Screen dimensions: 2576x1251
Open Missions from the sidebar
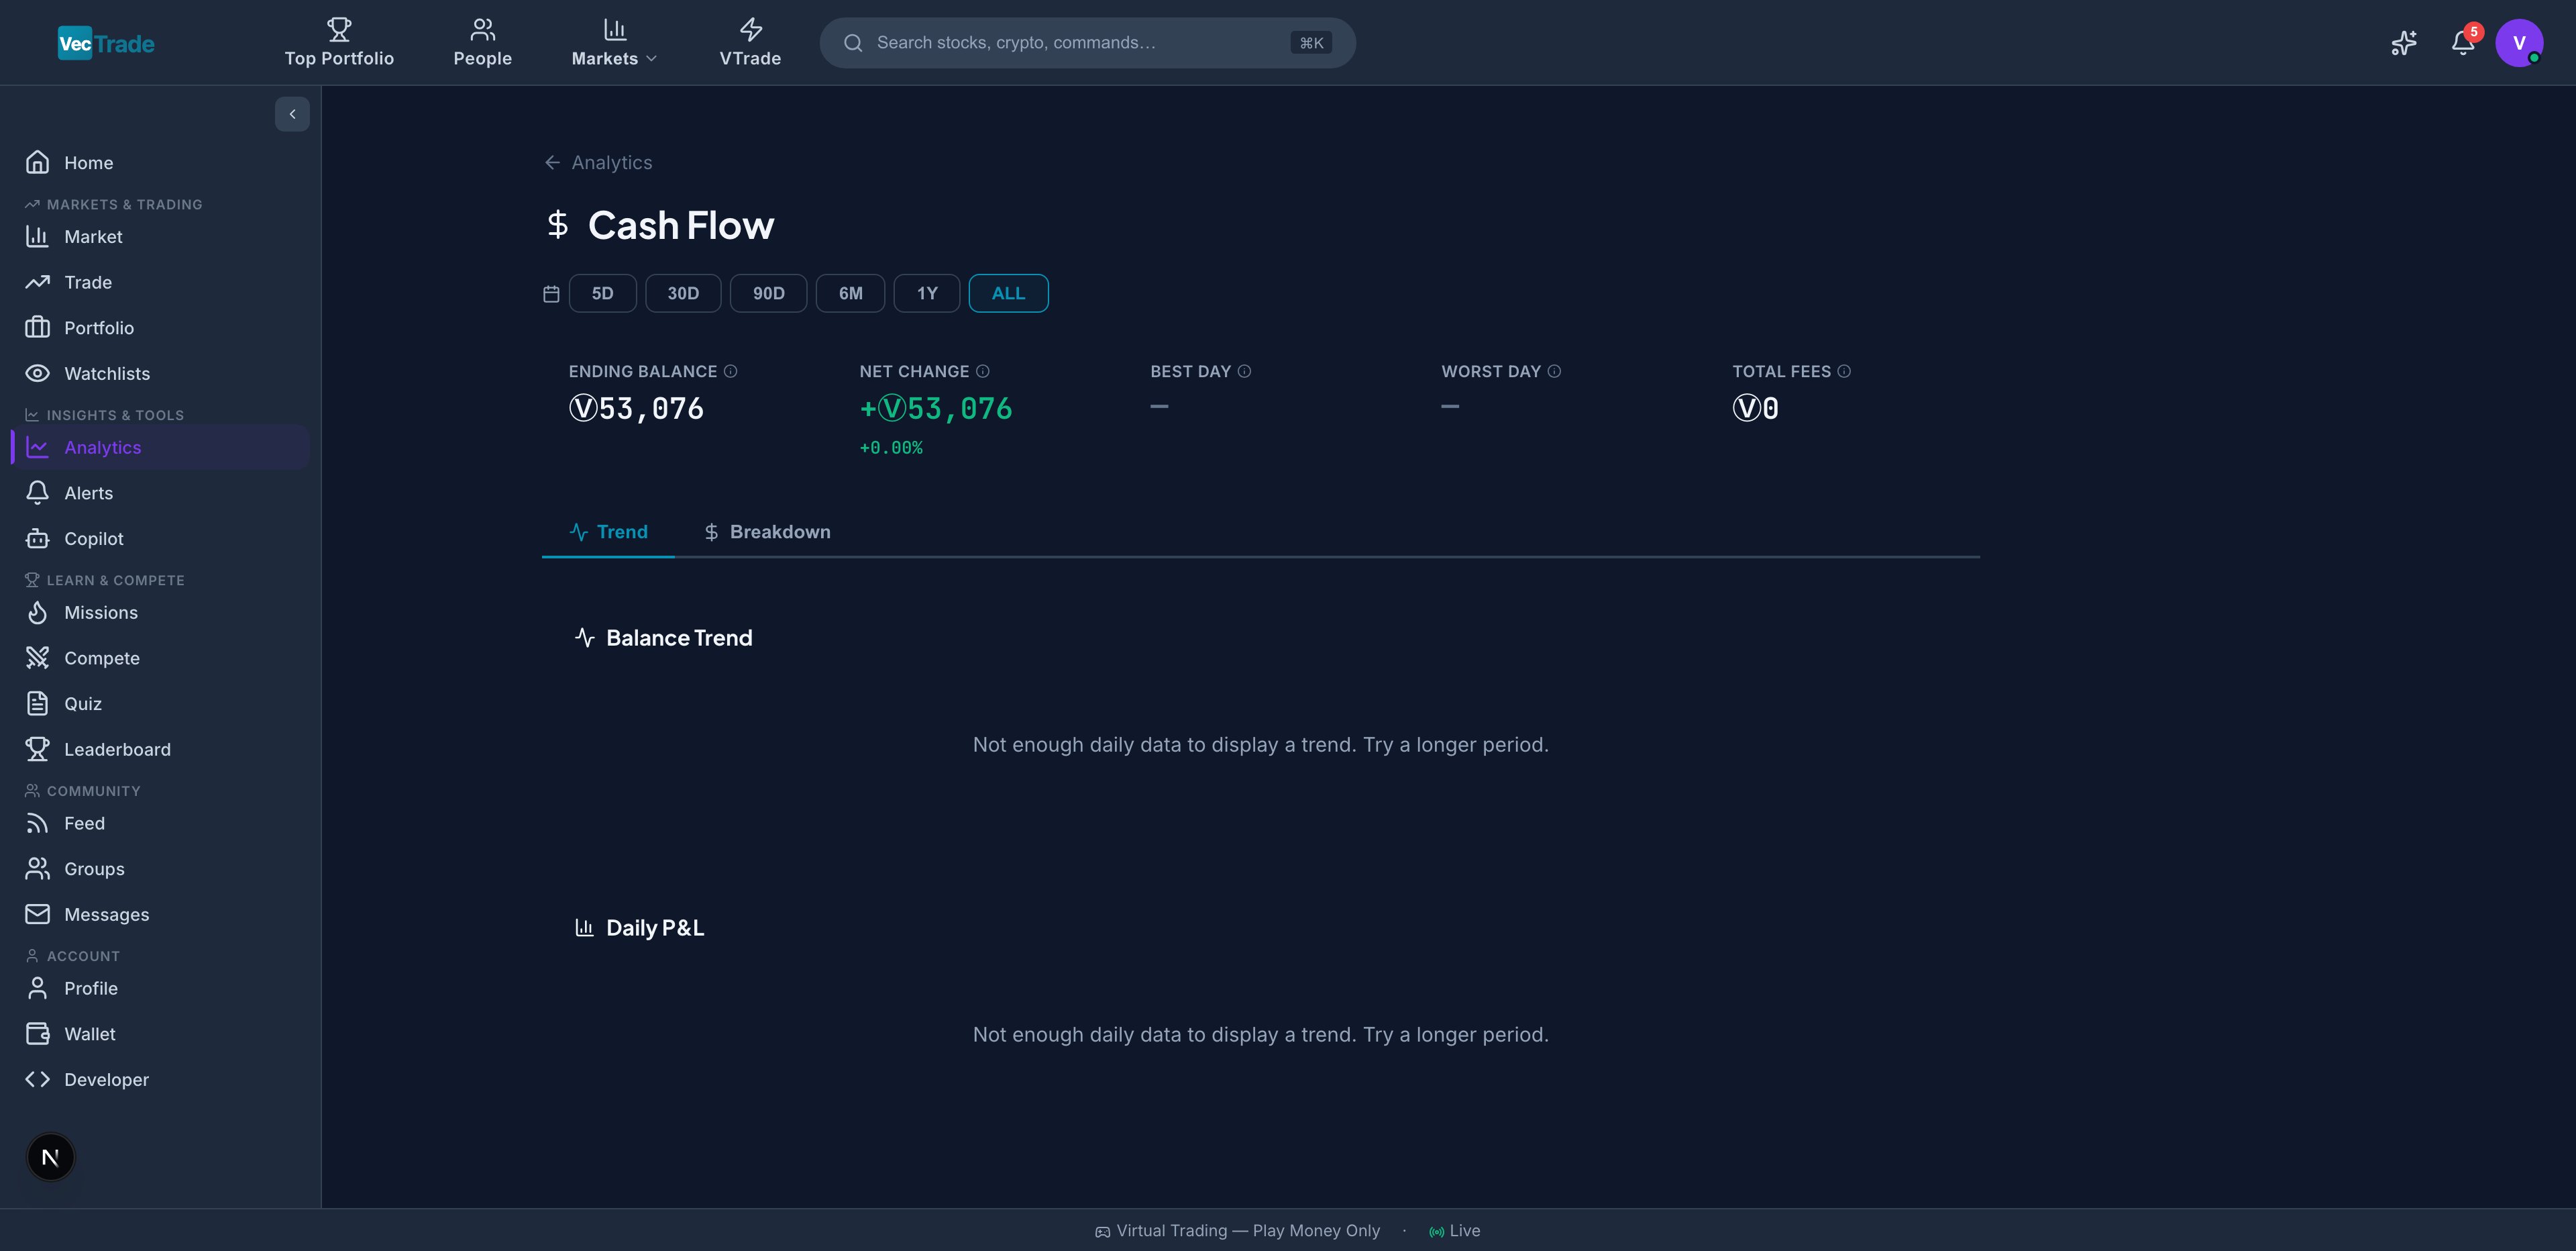tap(160, 613)
